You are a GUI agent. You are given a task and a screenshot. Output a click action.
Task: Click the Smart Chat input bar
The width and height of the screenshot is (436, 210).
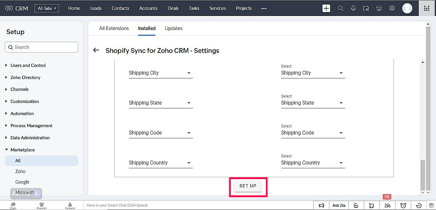click(x=198, y=206)
